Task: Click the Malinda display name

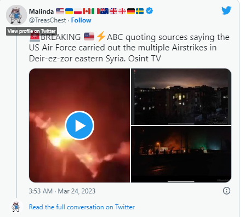Action: 41,12
